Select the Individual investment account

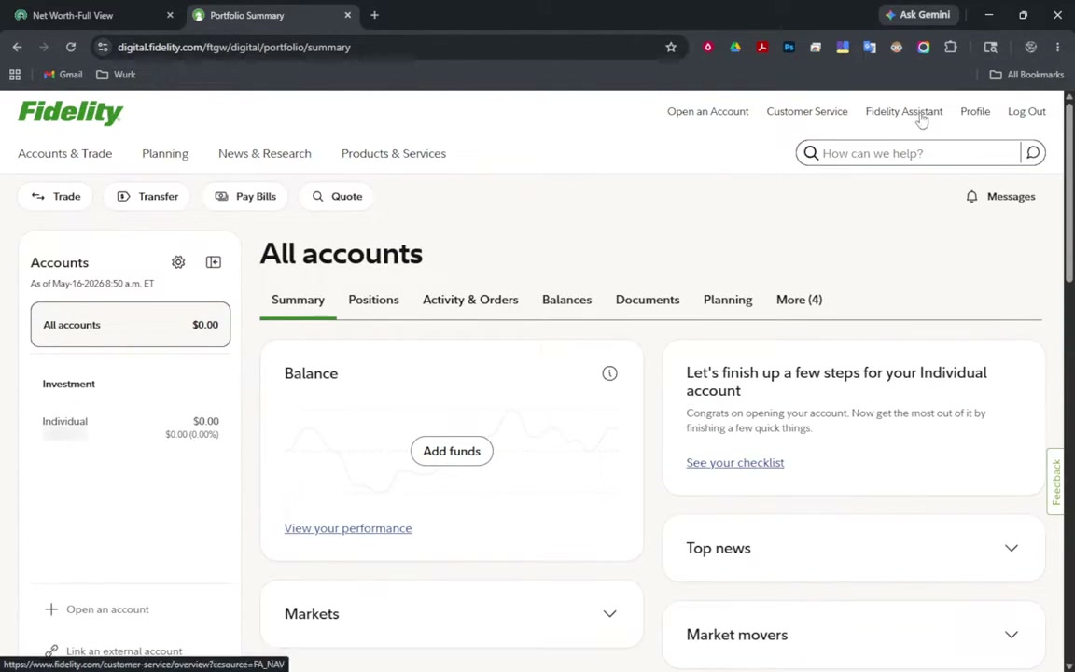(131, 427)
